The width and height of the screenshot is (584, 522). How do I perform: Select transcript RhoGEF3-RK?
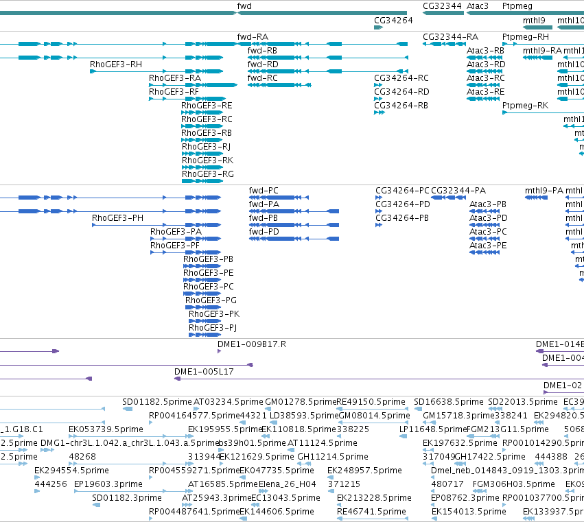click(x=202, y=168)
